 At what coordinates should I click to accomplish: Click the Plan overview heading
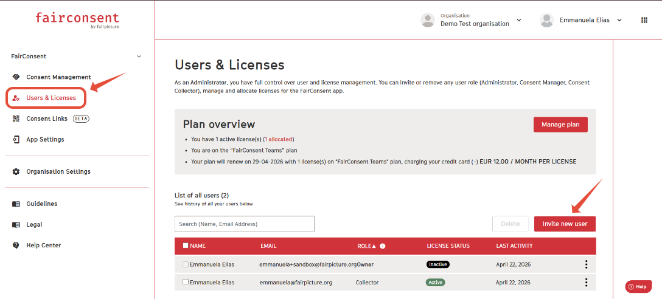219,125
